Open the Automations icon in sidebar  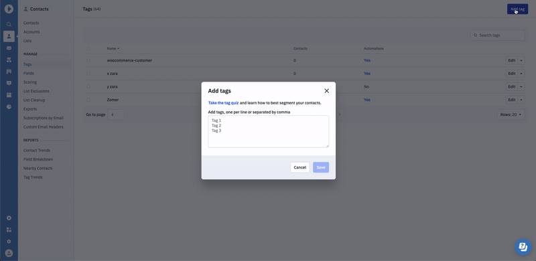[9, 60]
